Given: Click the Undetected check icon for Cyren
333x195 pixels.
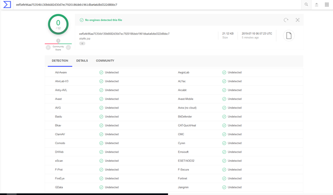Looking at the screenshot, I should tap(224, 143).
